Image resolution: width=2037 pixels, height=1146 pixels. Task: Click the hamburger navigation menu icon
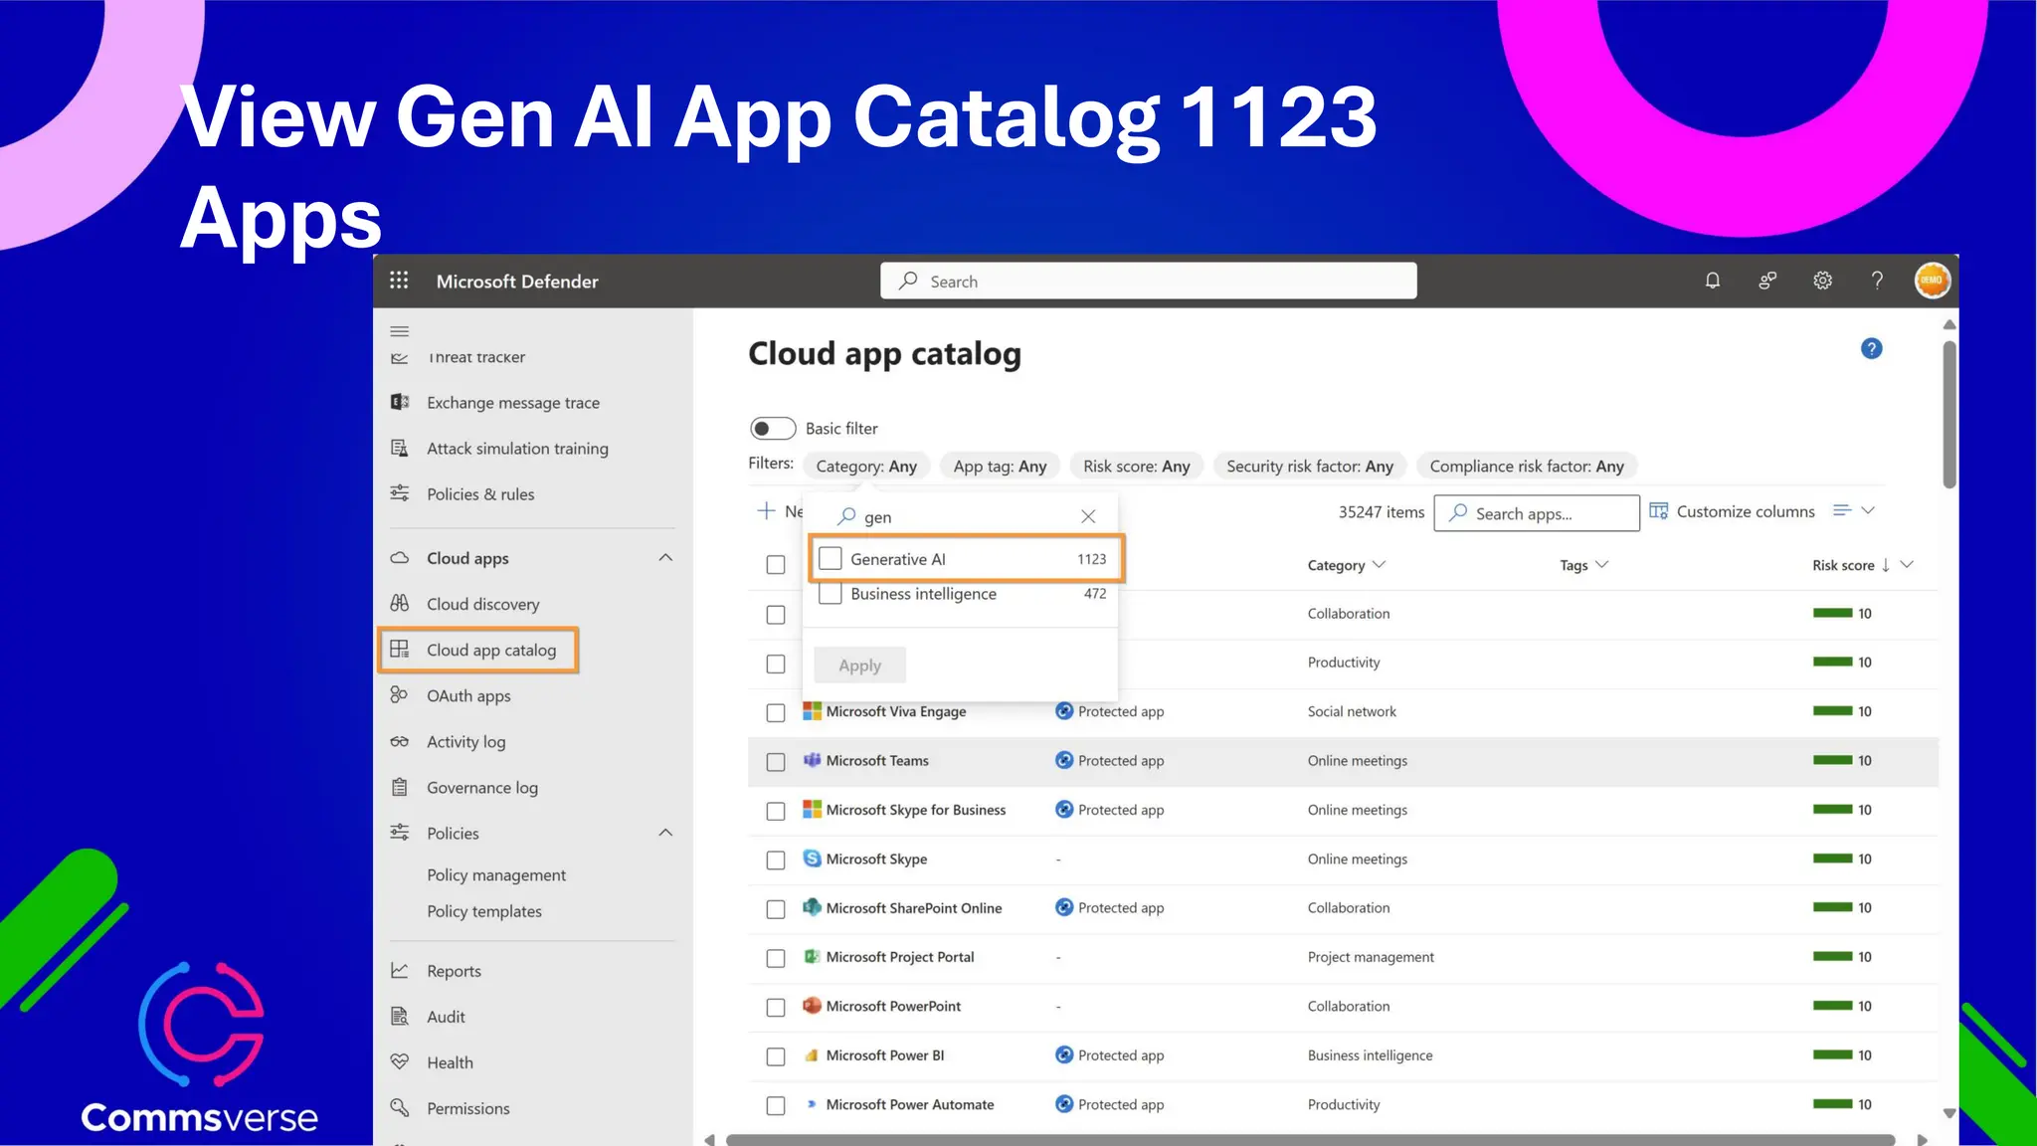399,331
